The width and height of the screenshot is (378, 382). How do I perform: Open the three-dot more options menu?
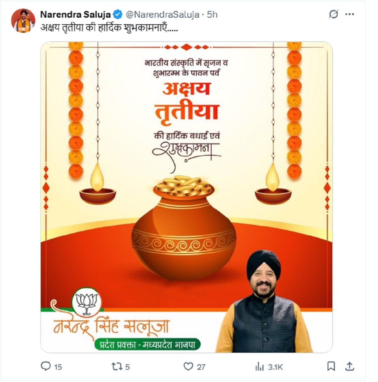click(350, 15)
